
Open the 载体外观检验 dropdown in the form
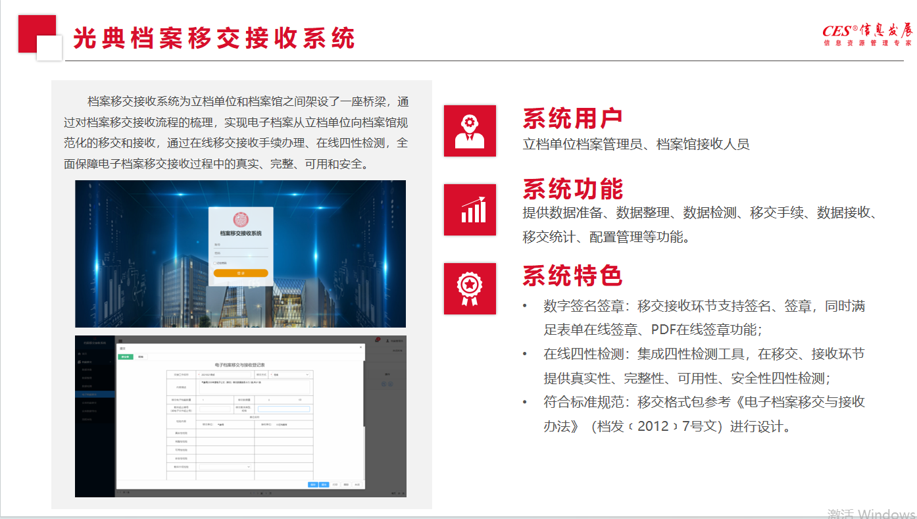pyautogui.click(x=225, y=466)
